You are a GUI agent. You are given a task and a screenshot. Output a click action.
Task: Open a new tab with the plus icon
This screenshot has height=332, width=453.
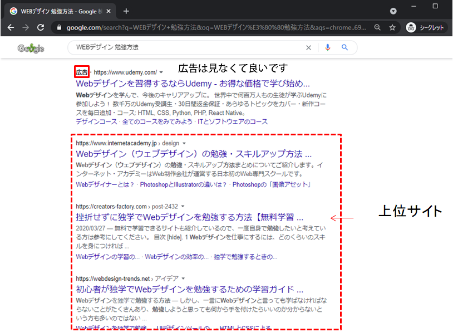[x=126, y=11]
